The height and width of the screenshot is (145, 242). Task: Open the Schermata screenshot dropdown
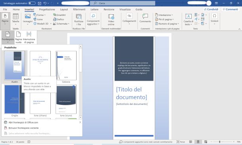pyautogui.click(x=61, y=24)
